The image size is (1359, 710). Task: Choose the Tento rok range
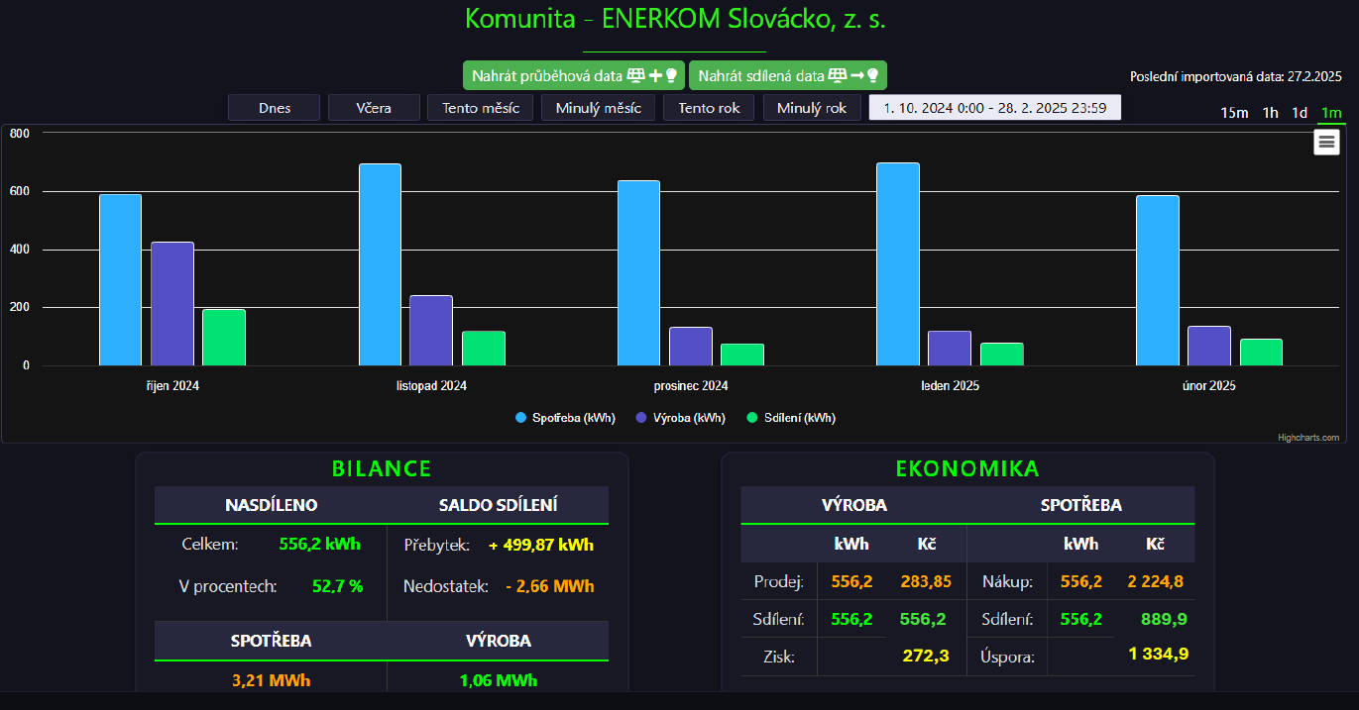pyautogui.click(x=709, y=108)
